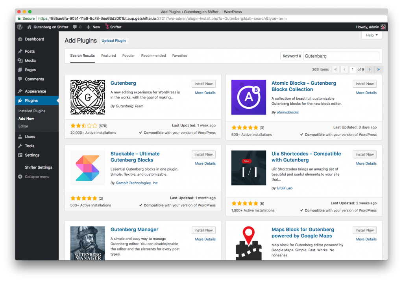Screen dimensions: 403x282
Task: Click the Collapse menu arrow icon
Action: pos(20,177)
